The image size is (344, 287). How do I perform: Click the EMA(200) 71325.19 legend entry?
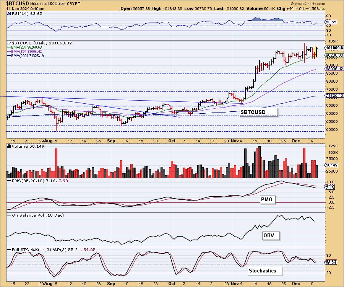click(26, 55)
